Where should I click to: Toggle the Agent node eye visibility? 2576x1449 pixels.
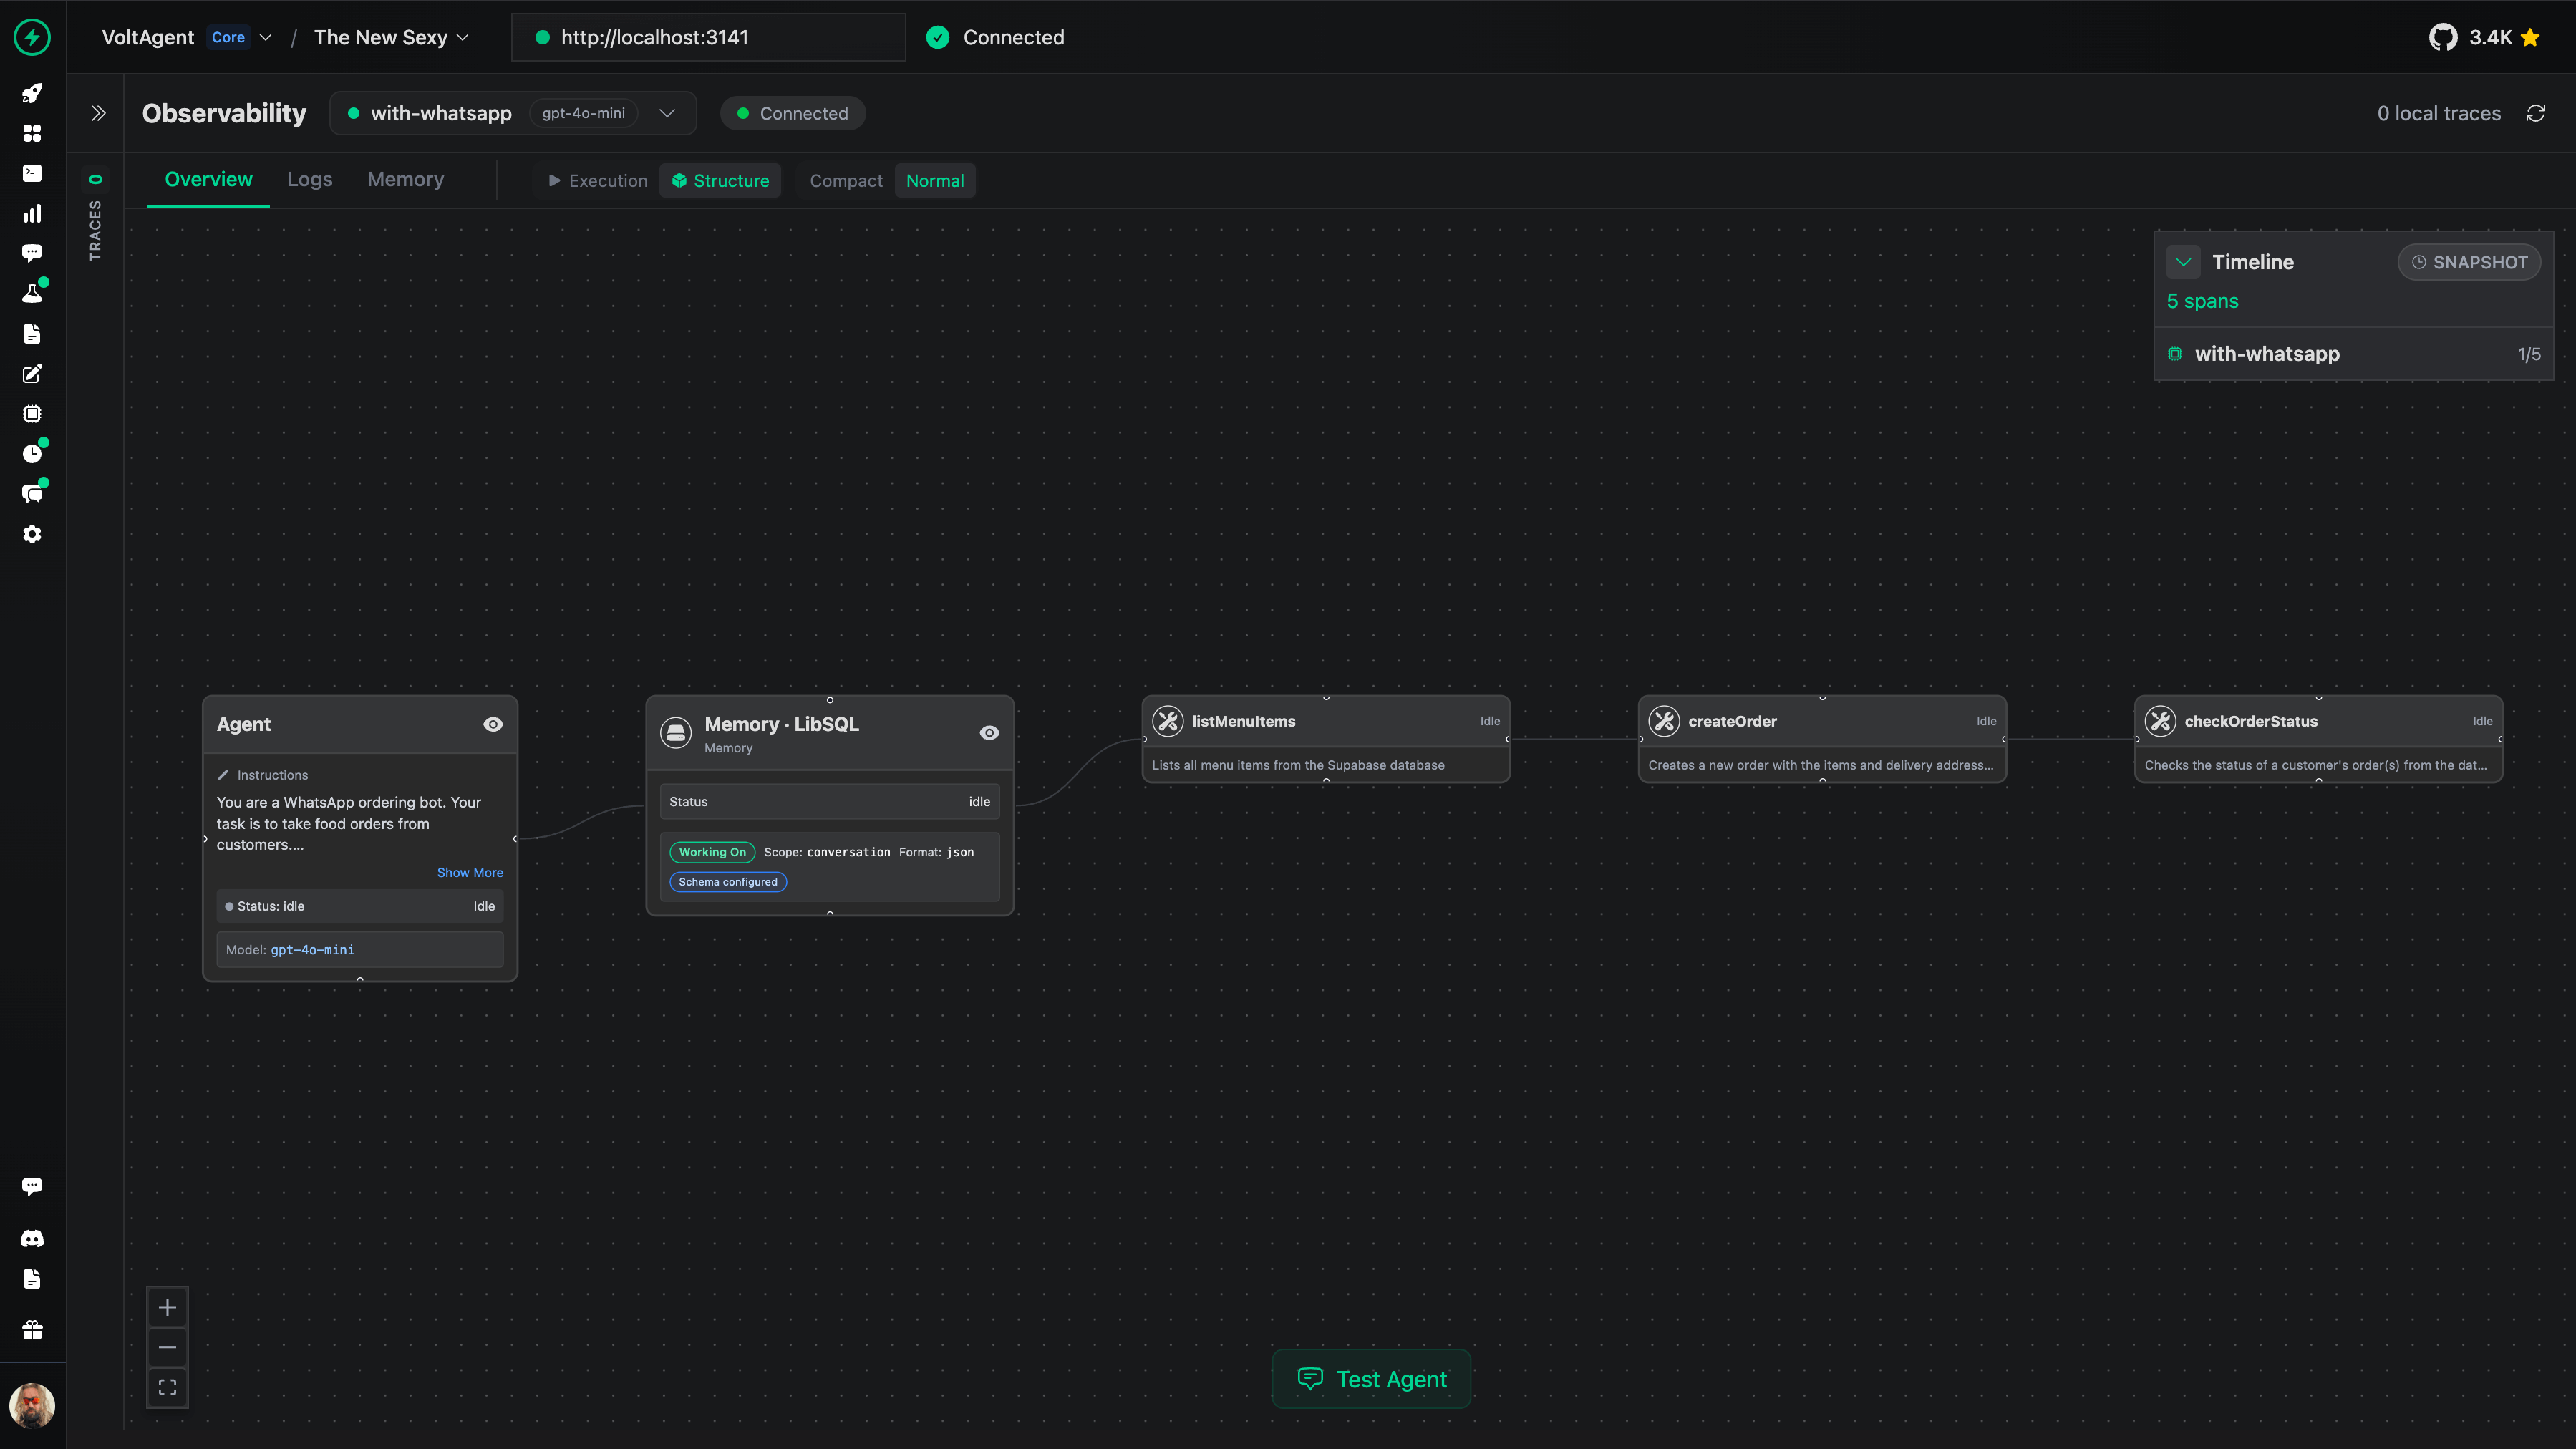point(493,724)
